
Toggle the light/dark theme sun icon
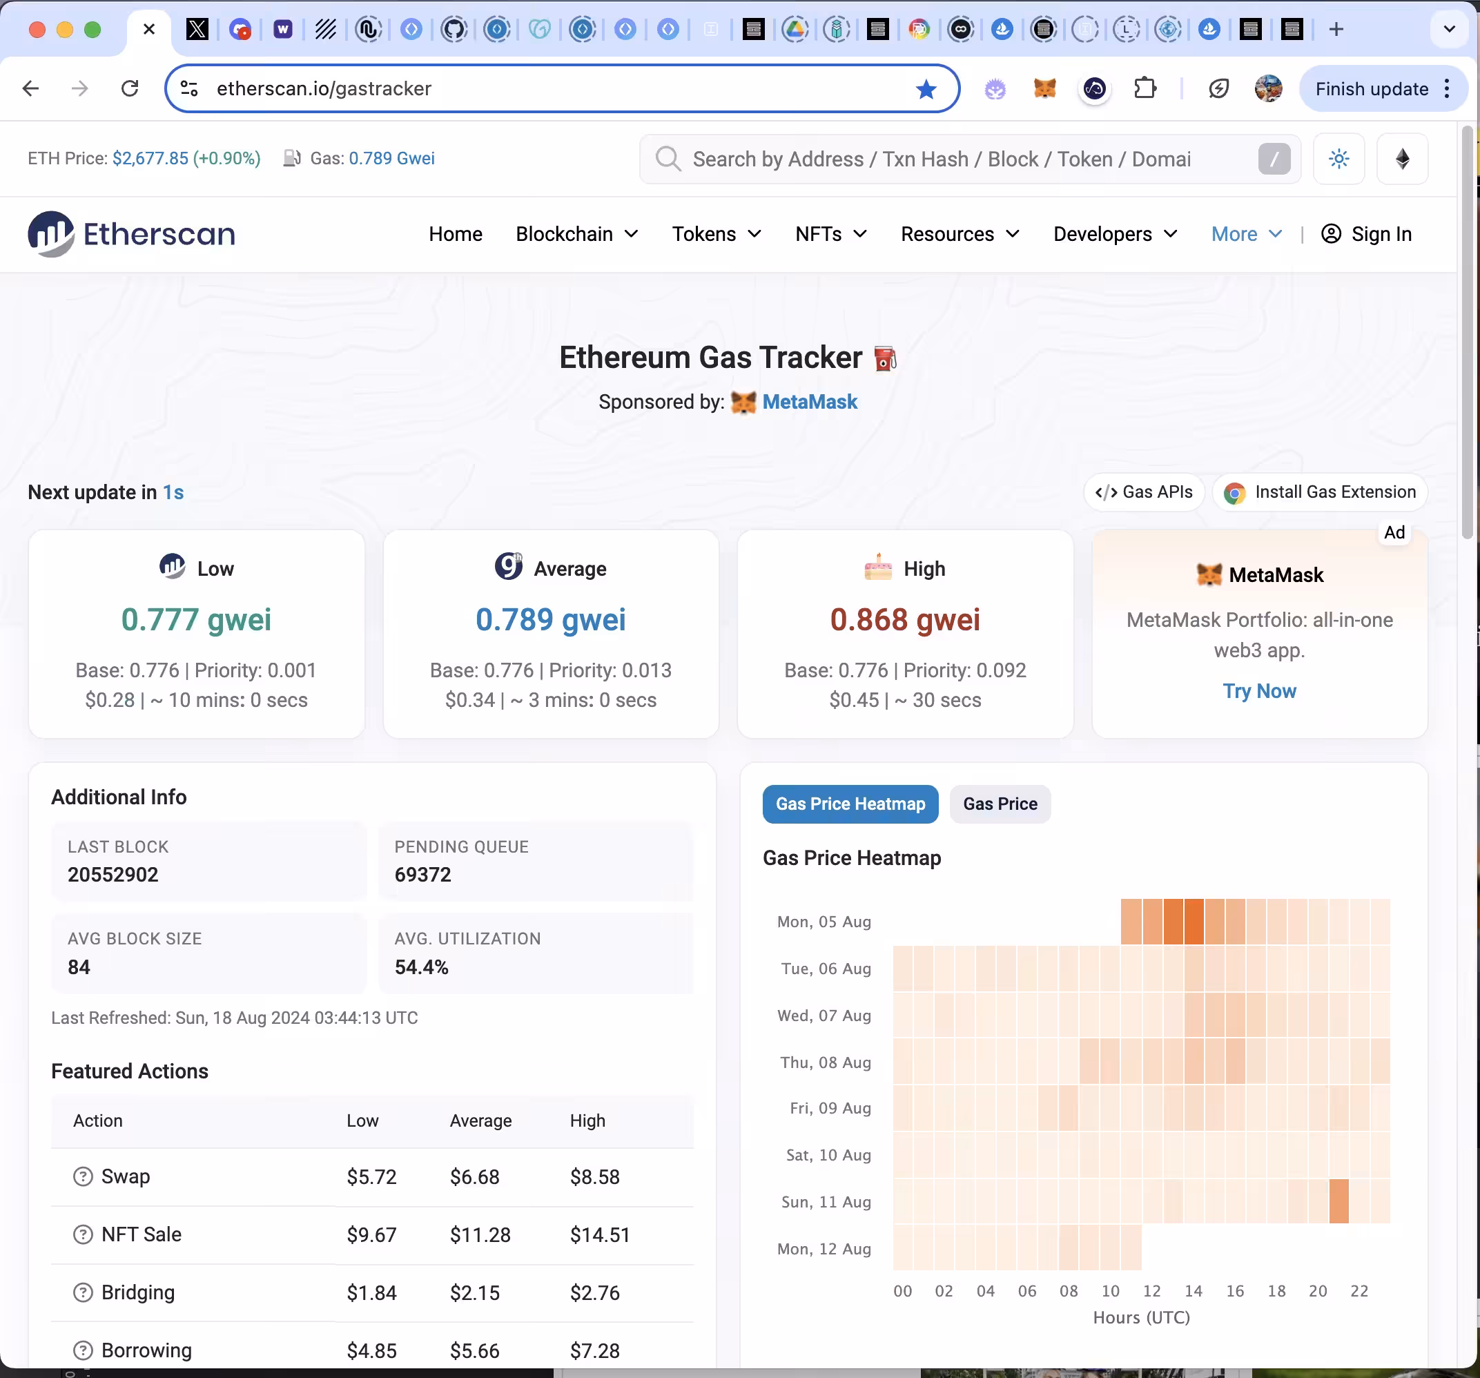1338,159
